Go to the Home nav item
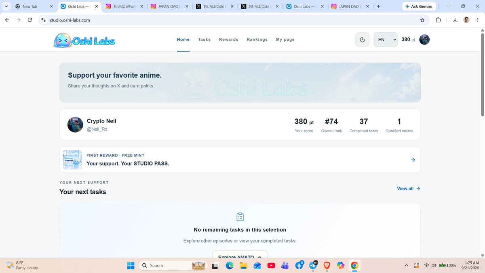This screenshot has width=485, height=273. [183, 40]
